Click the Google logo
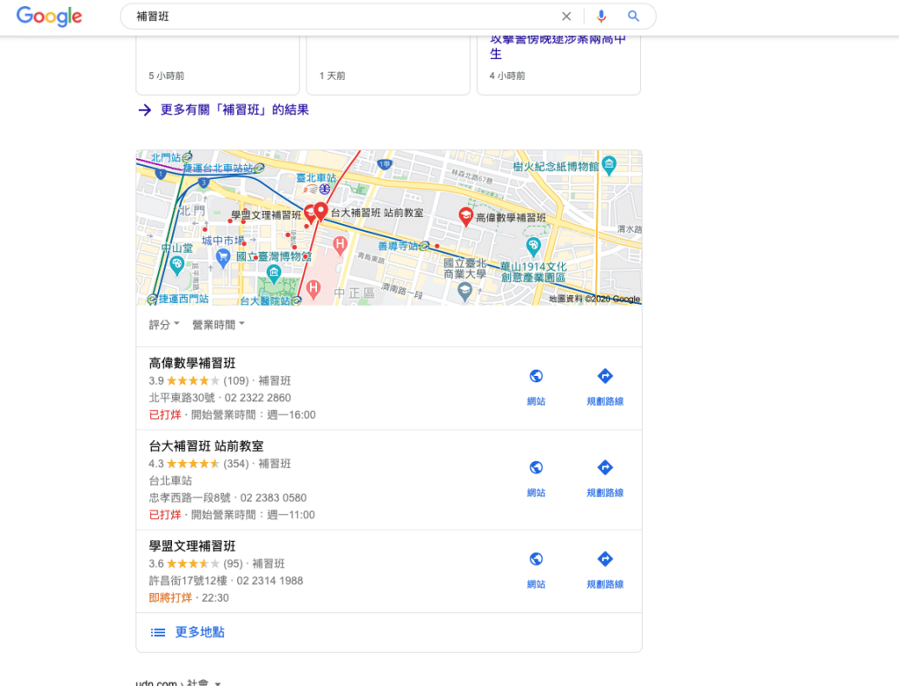899x686 pixels. (49, 17)
